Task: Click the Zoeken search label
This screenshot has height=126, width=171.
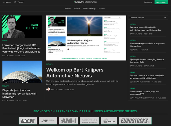Action: coord(21,2)
